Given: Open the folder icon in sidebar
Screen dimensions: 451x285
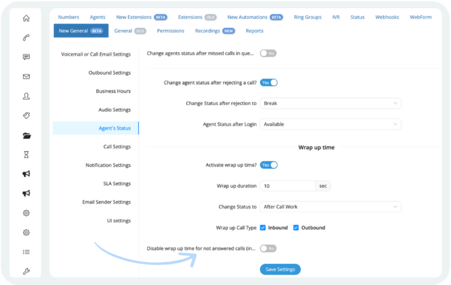Looking at the screenshot, I should tap(26, 135).
